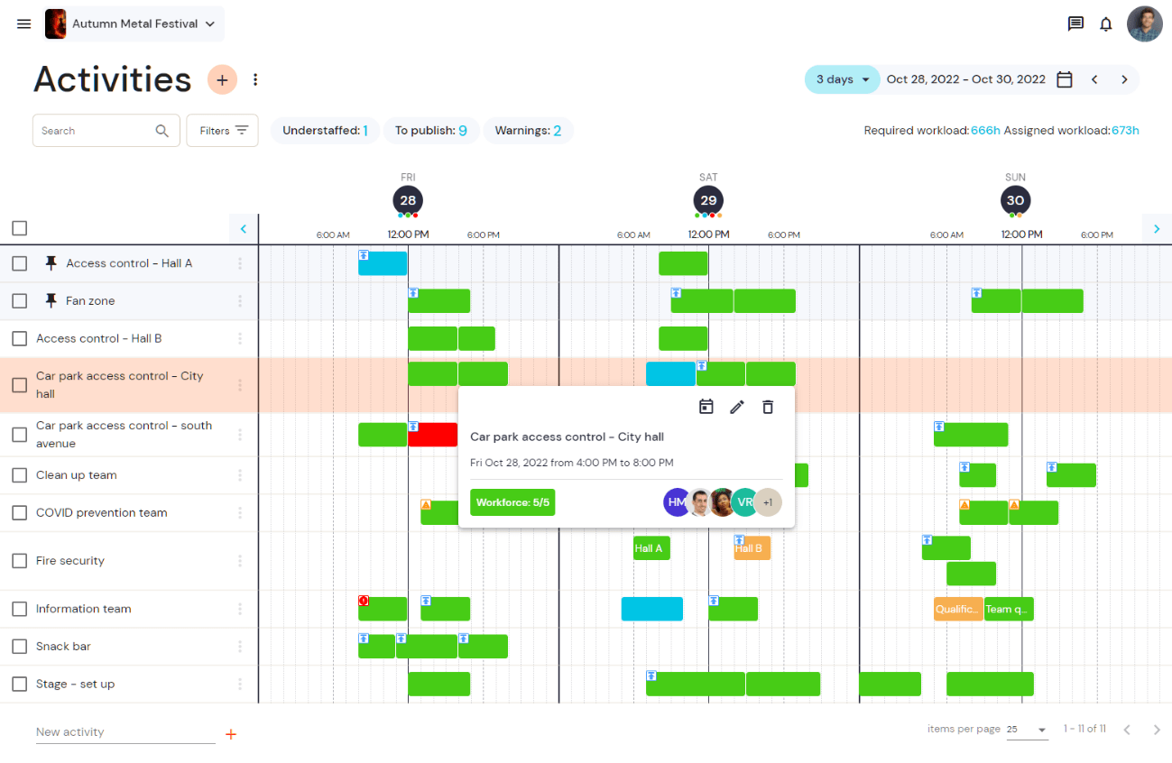1172x763 pixels.
Task: Open the green Hall A shift block
Action: [x=651, y=548]
